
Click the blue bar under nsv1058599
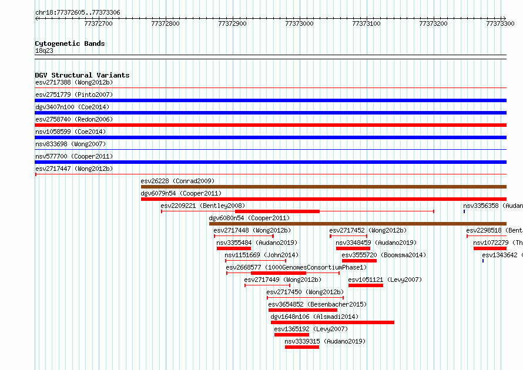pos(270,137)
